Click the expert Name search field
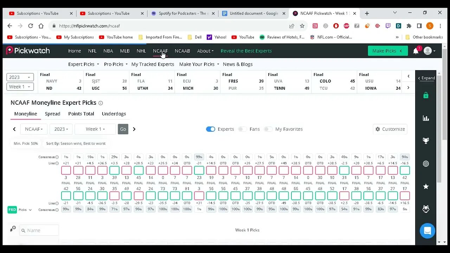Viewport: 450px width, 253px height. (x=39, y=231)
